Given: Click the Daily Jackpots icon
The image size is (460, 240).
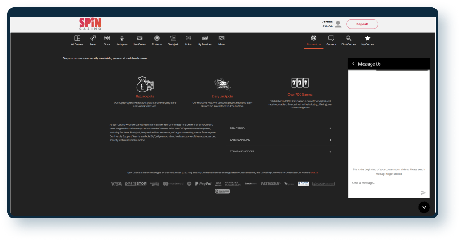Looking at the screenshot, I should [x=222, y=84].
